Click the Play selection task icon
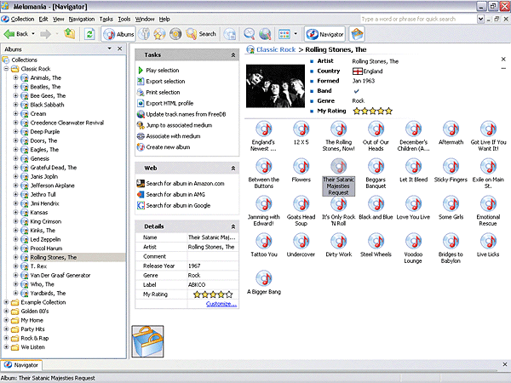 tap(141, 70)
